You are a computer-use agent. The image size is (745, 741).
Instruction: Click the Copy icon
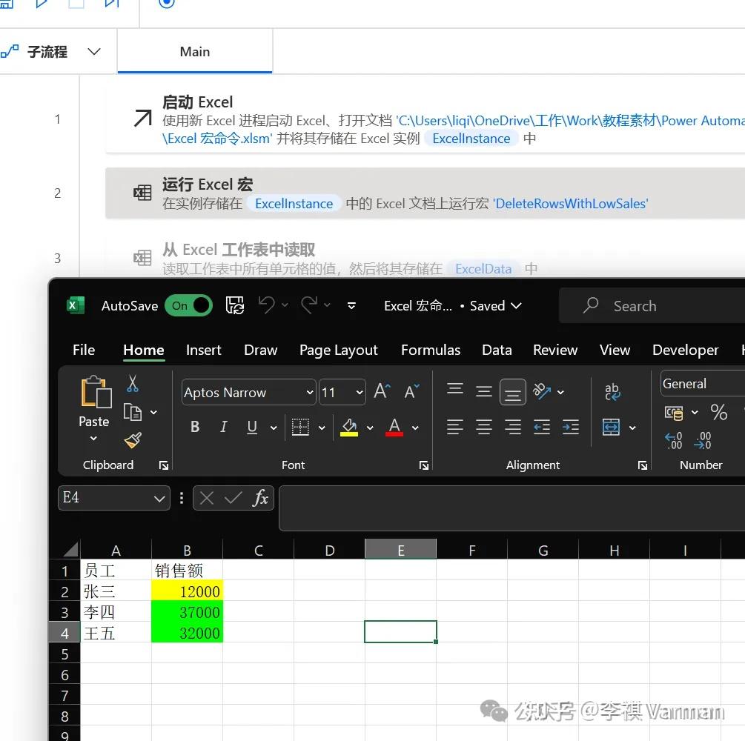(x=133, y=412)
